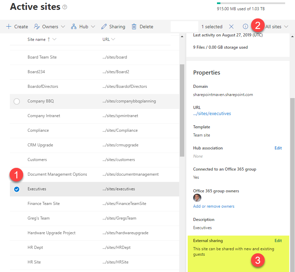This screenshot has width=295, height=272.
Task: Sort by the Site name column header
Action: (x=36, y=39)
